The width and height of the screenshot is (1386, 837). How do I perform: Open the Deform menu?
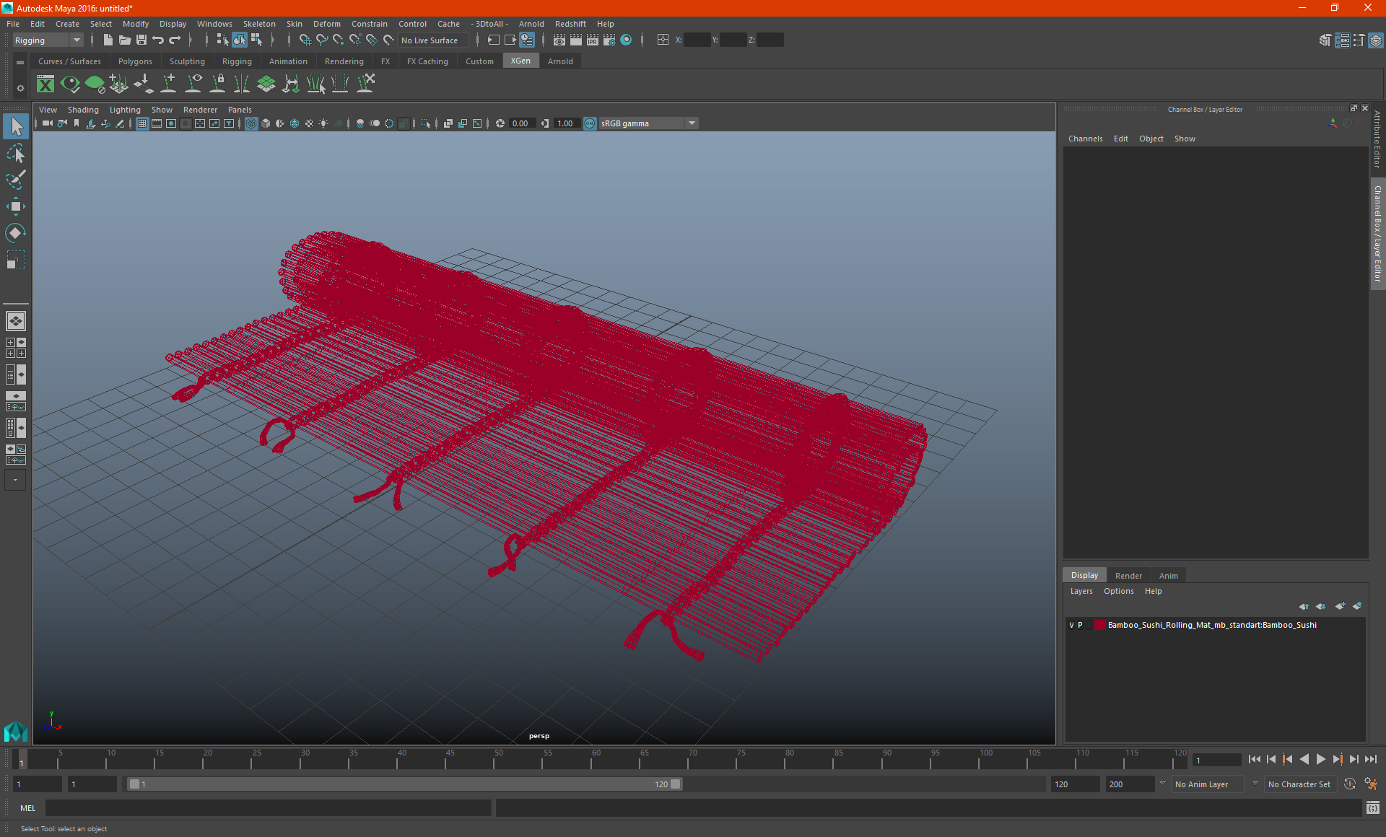(x=326, y=24)
